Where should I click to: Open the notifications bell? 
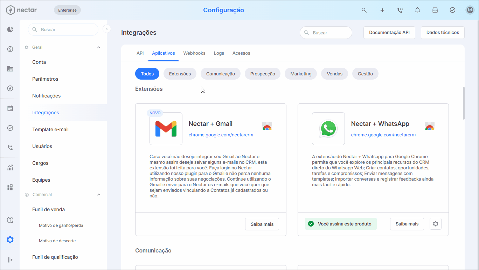(417, 10)
